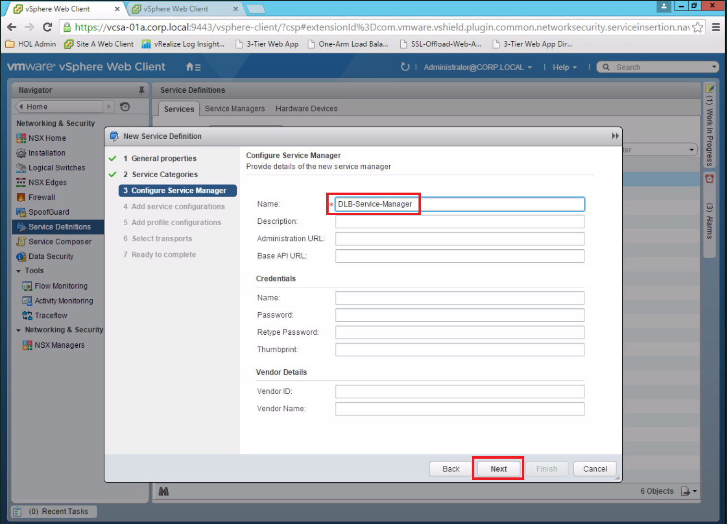This screenshot has height=524, width=727.
Task: Click the Vendor ID field
Action: click(460, 391)
